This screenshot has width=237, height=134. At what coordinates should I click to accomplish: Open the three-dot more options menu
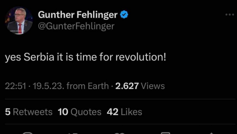[x=229, y=15]
